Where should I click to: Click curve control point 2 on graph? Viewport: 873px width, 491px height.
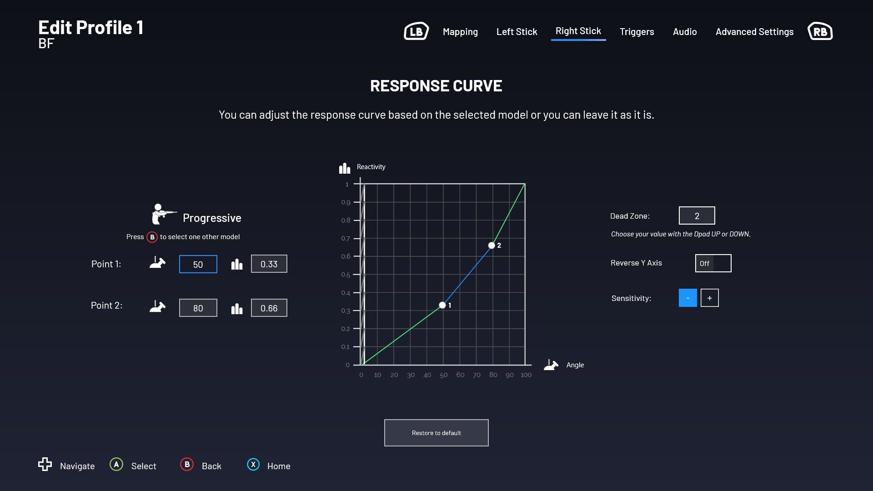pyautogui.click(x=492, y=245)
